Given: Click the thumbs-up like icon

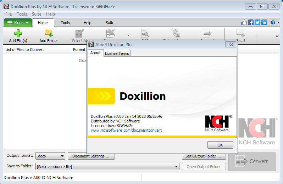Looking at the screenshot, I should [x=244, y=22].
